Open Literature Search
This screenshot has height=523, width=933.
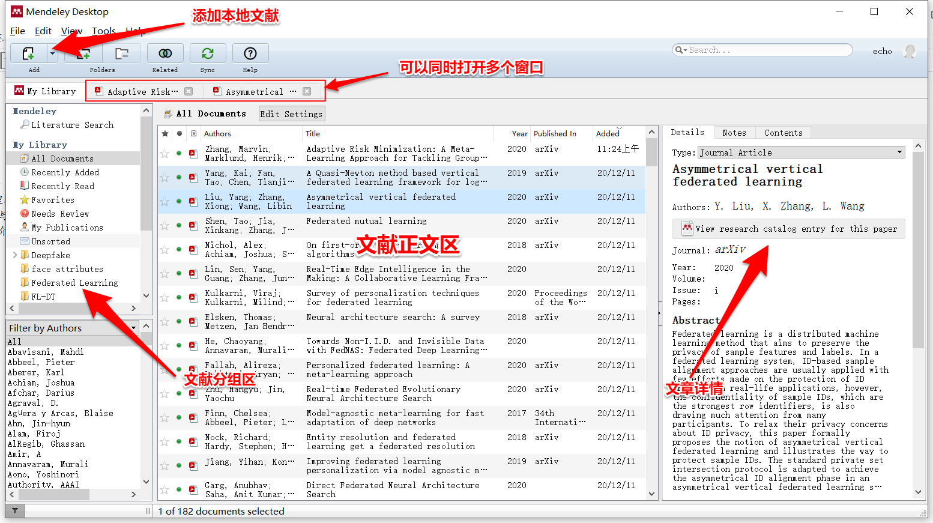pos(72,125)
